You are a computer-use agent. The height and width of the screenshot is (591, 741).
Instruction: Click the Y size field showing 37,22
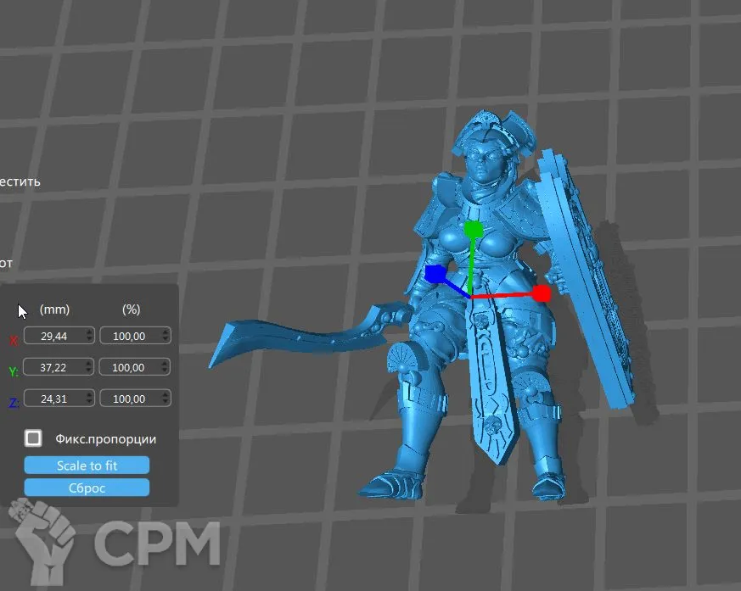pos(55,367)
